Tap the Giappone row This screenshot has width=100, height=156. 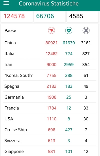[50, 151]
